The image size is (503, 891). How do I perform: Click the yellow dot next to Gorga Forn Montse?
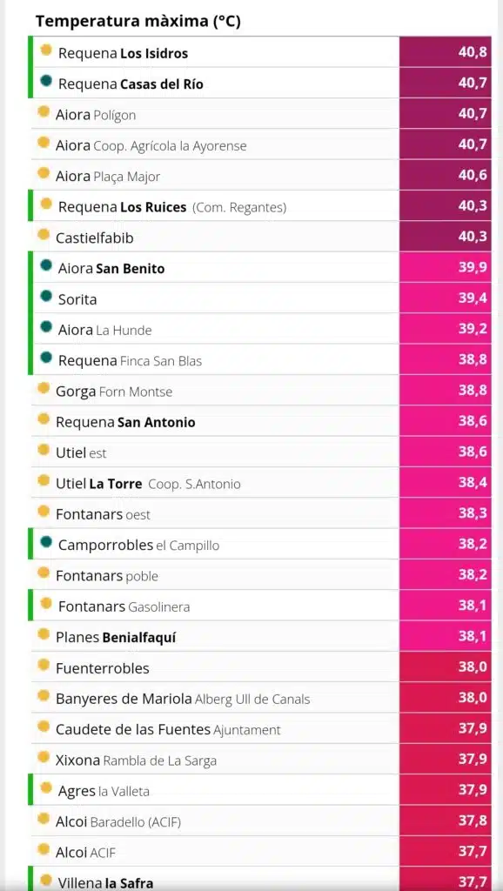coord(44,388)
